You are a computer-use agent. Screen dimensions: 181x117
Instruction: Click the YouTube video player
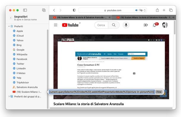click(x=111, y=67)
